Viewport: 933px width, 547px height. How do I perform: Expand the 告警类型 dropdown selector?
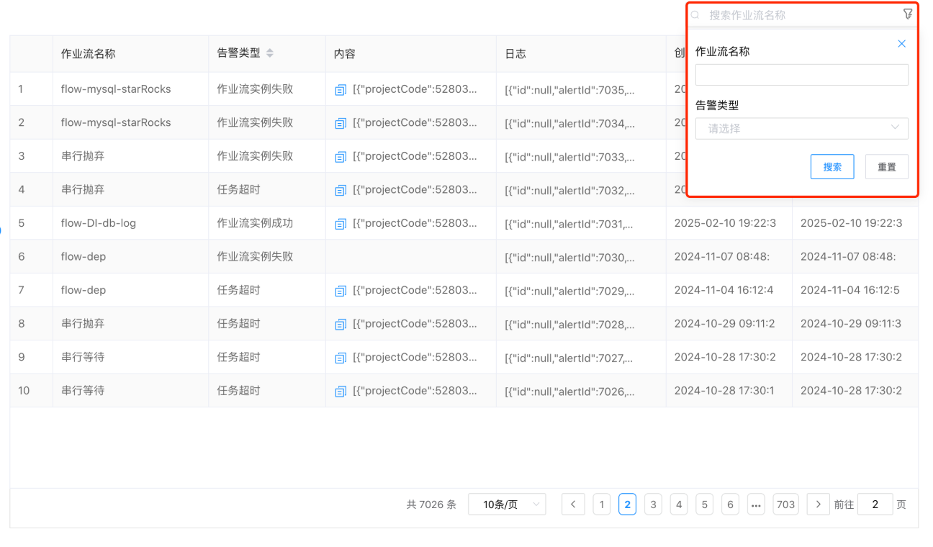pos(801,129)
